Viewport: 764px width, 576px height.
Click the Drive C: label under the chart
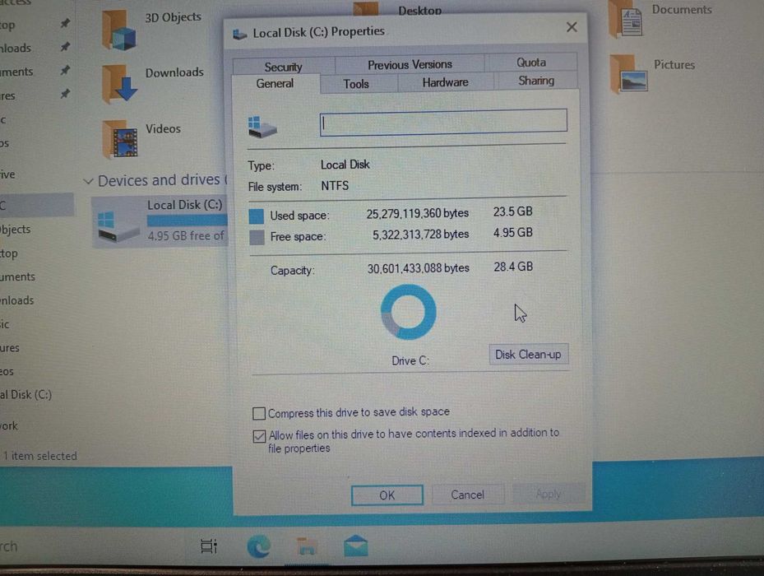pos(410,361)
